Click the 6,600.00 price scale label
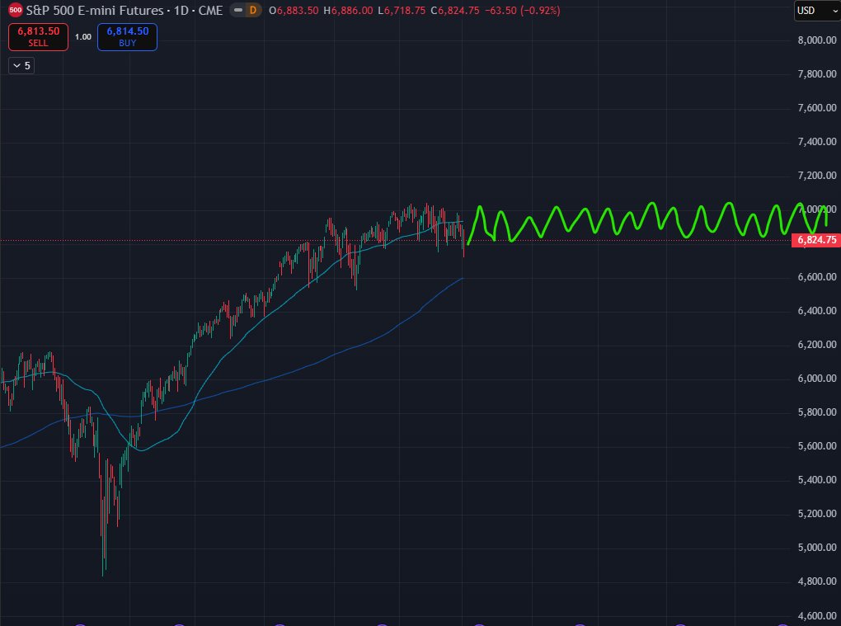This screenshot has width=841, height=626. (x=817, y=277)
